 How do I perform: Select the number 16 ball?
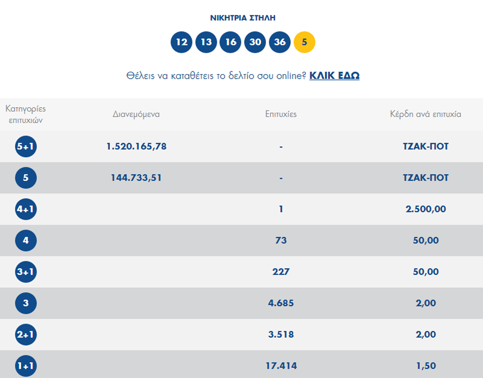(231, 42)
